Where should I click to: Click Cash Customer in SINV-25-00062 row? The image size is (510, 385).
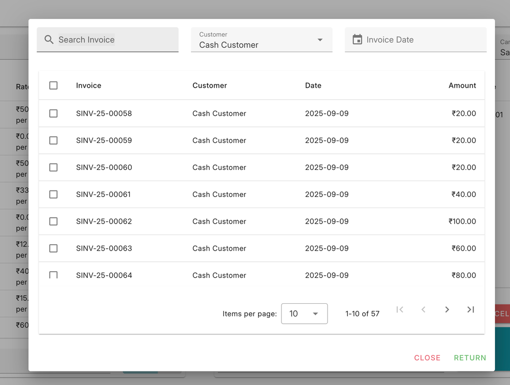tap(219, 221)
